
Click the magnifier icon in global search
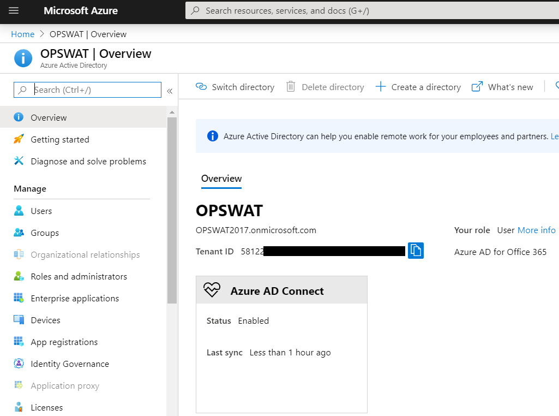click(x=195, y=11)
